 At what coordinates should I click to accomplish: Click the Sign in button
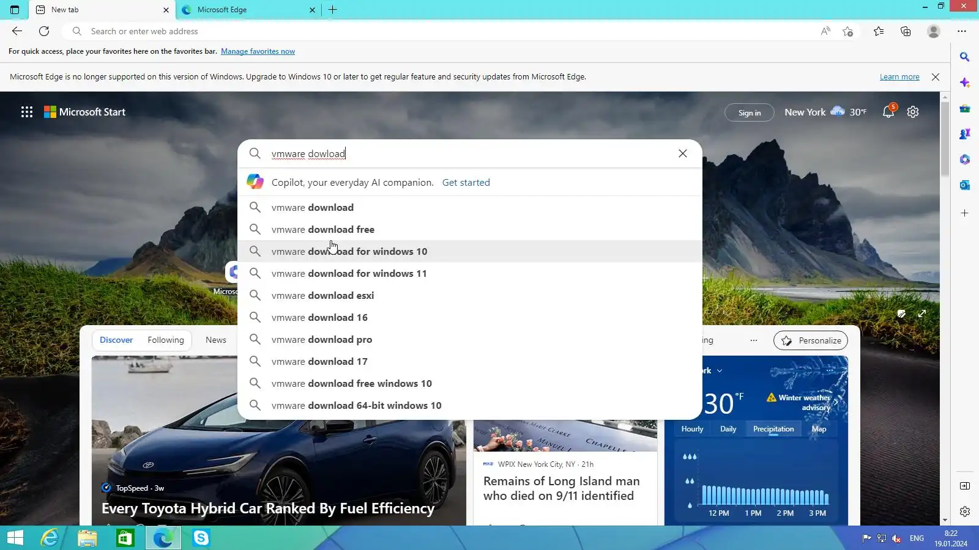750,112
